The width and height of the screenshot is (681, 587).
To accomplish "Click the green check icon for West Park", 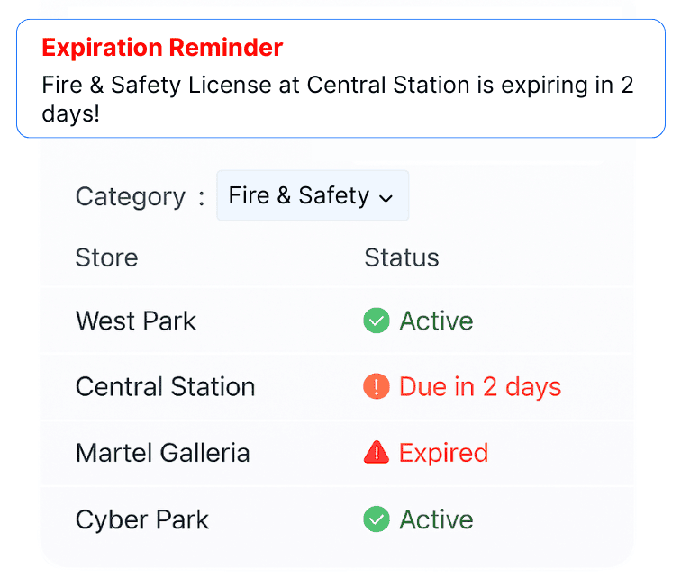I will pyautogui.click(x=376, y=321).
